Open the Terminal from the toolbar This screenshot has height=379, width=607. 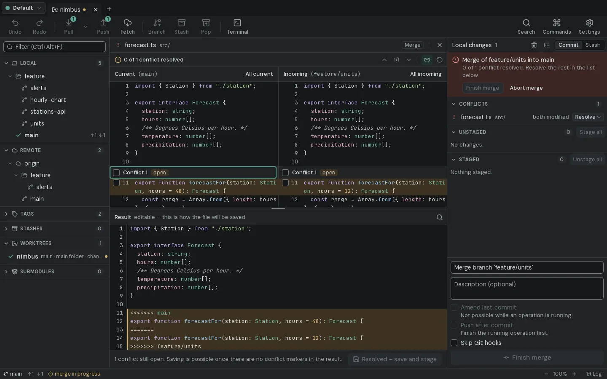(x=238, y=27)
